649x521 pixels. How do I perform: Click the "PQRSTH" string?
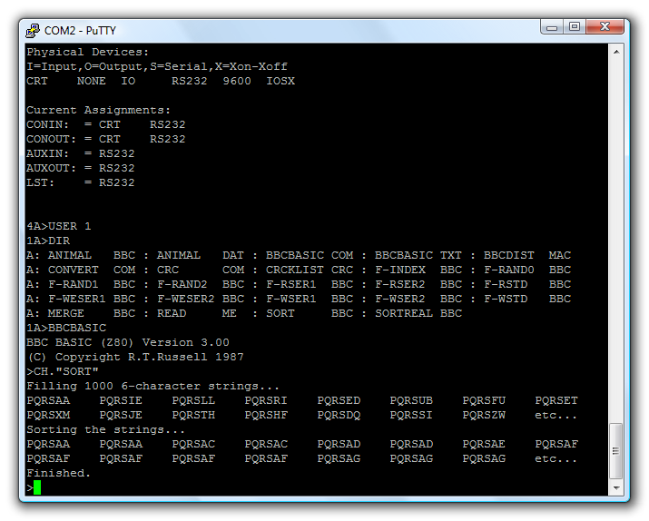pos(193,415)
